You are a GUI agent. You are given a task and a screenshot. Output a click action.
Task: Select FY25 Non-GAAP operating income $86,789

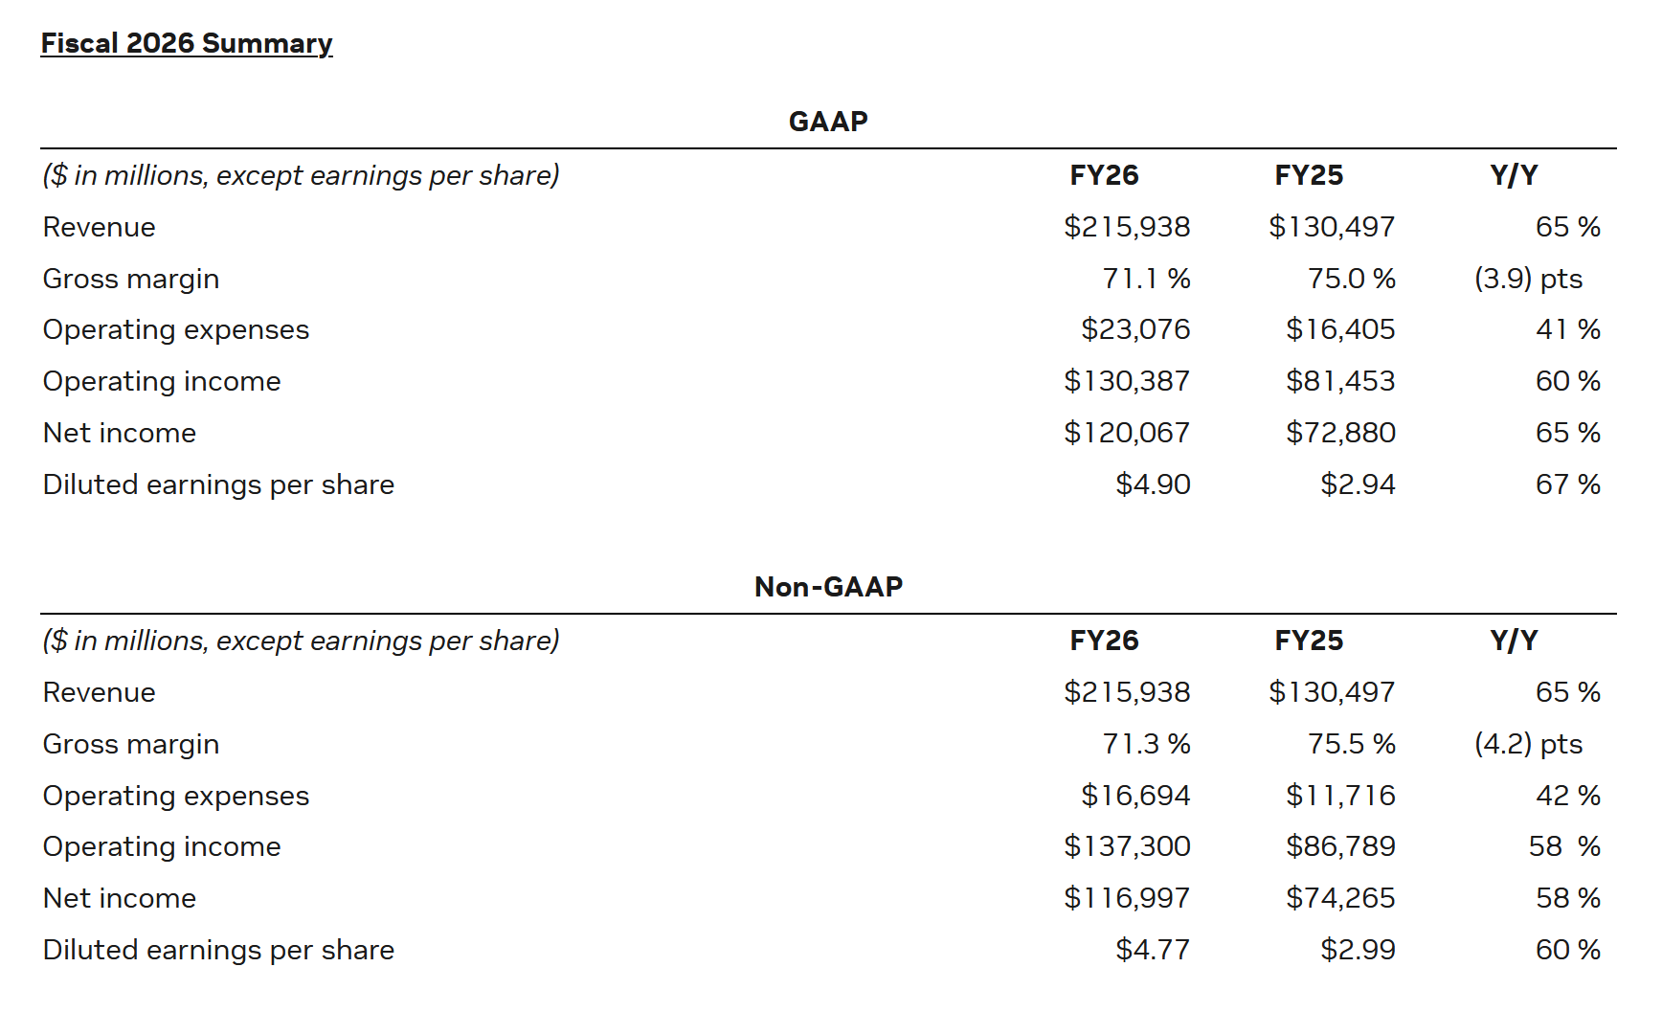(1340, 846)
